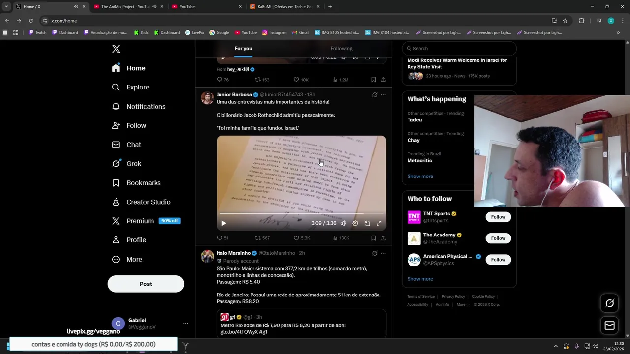
Task: Open the Grok floating button
Action: click(x=609, y=303)
